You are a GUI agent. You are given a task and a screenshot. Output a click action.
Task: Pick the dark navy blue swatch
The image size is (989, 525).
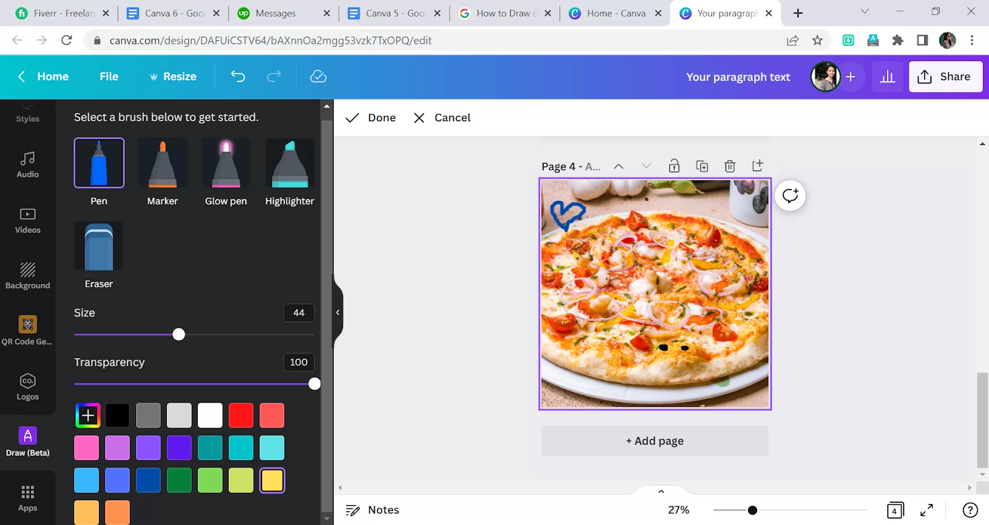[148, 481]
